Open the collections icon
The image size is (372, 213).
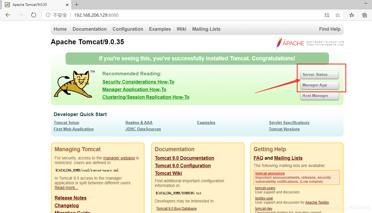365,15
